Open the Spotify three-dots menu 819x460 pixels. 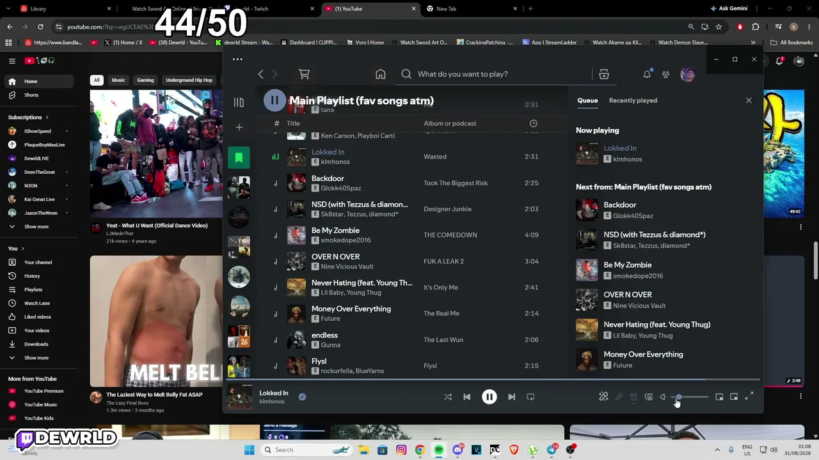click(237, 59)
